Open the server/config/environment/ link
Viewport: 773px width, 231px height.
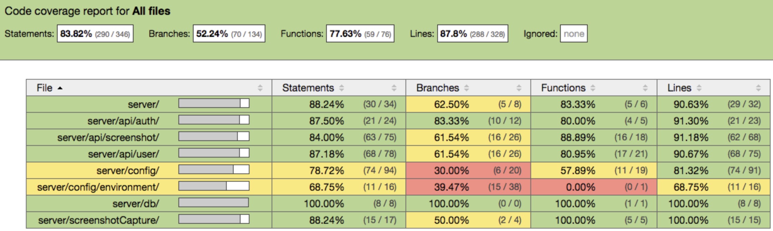tap(98, 187)
